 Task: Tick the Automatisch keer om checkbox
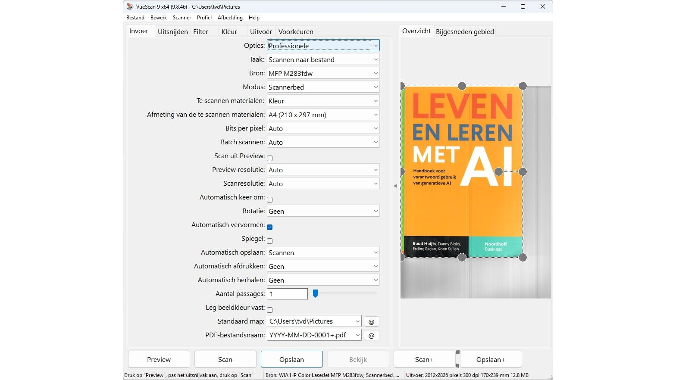click(270, 199)
